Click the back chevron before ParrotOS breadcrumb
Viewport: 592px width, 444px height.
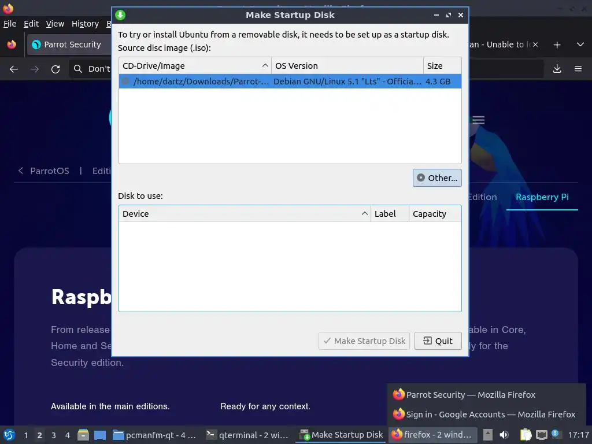click(x=21, y=171)
